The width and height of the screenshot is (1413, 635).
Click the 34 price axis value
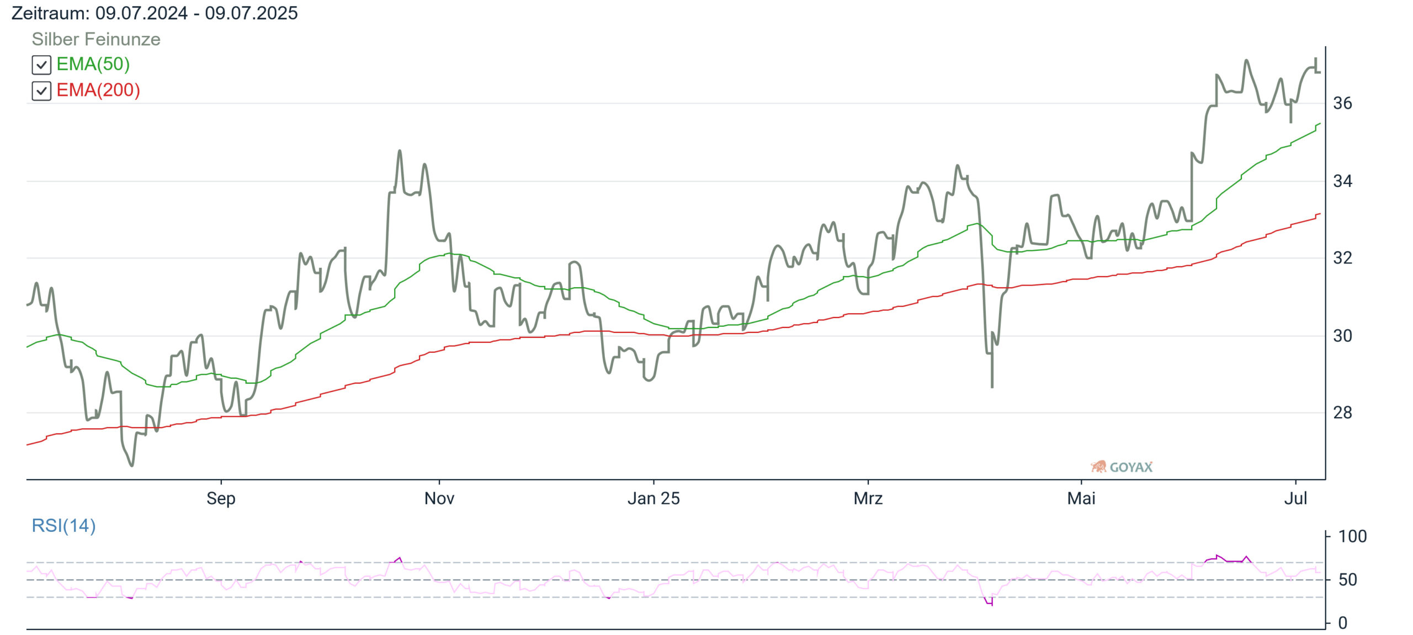[x=1342, y=181]
